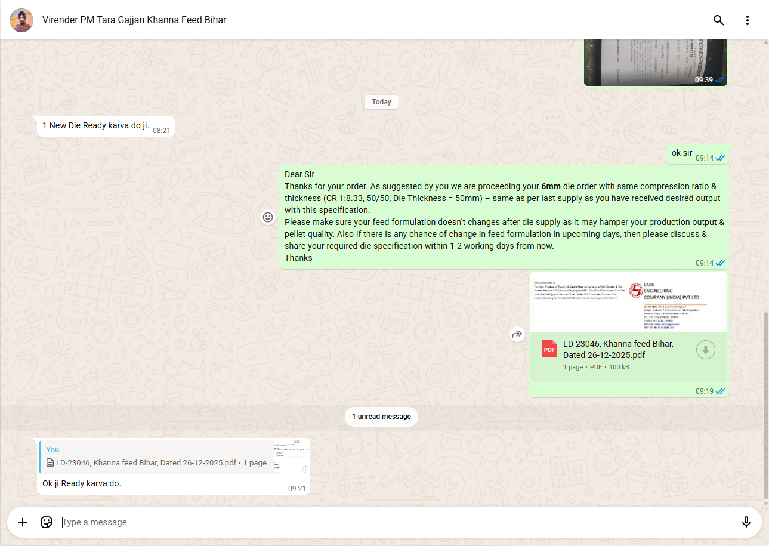Viewport: 769px width, 546px height.
Task: Click the '1 unread message' marker
Action: click(x=381, y=417)
